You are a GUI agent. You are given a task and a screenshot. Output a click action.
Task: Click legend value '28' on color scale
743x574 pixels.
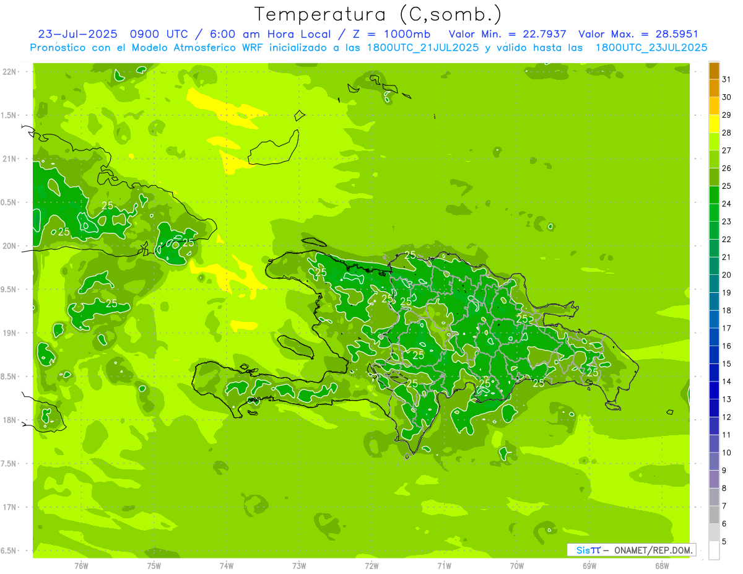pyautogui.click(x=727, y=132)
